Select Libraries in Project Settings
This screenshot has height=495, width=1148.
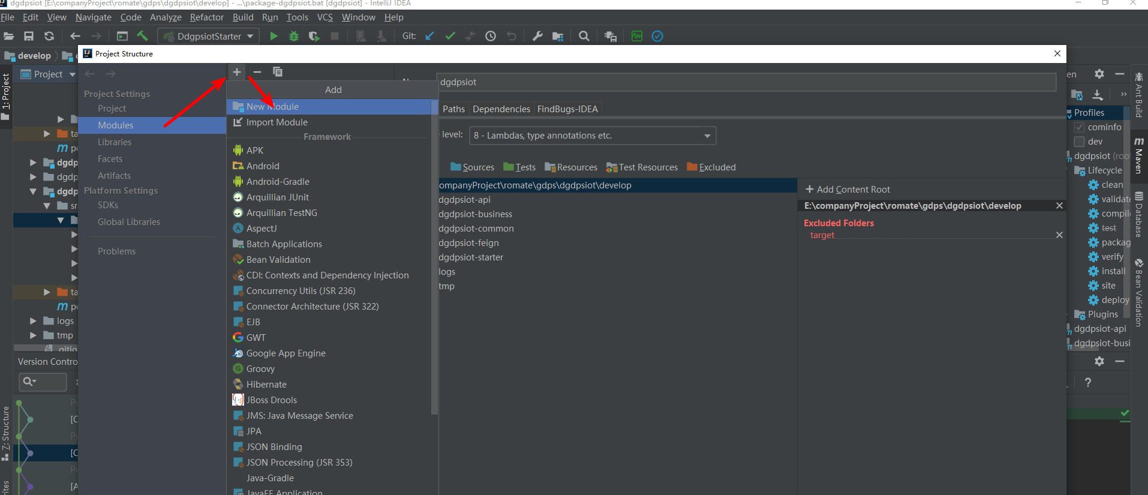(115, 142)
